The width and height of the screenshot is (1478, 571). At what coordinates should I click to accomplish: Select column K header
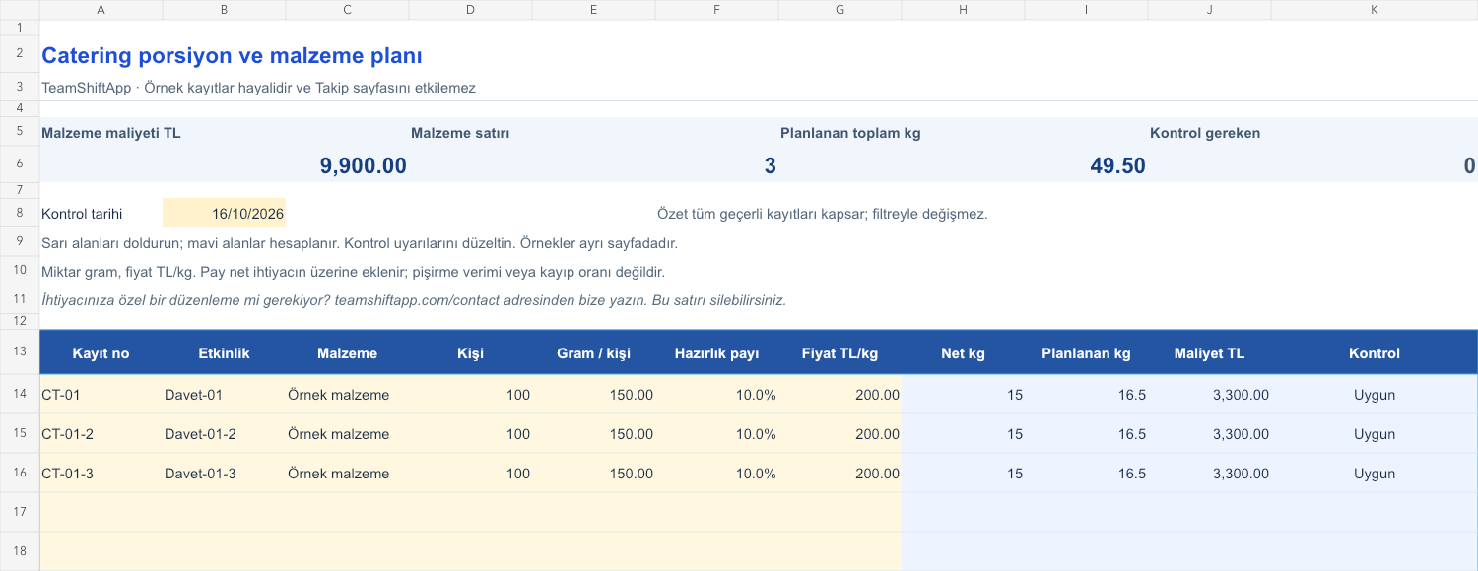pyautogui.click(x=1375, y=10)
